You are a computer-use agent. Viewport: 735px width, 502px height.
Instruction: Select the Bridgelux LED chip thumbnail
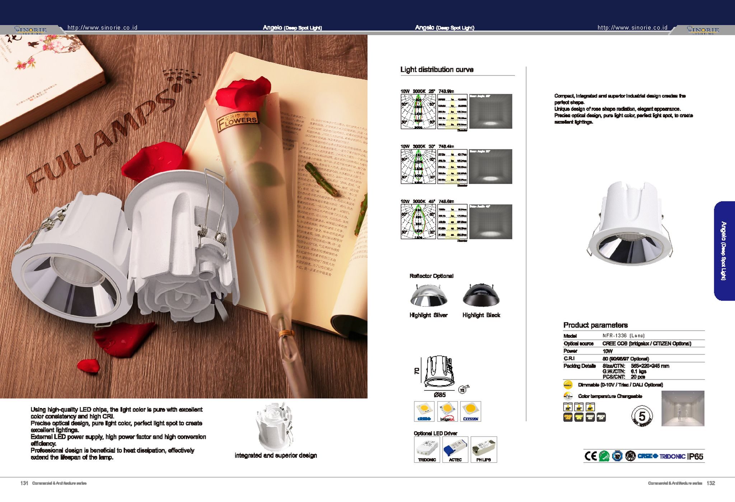pos(448,411)
